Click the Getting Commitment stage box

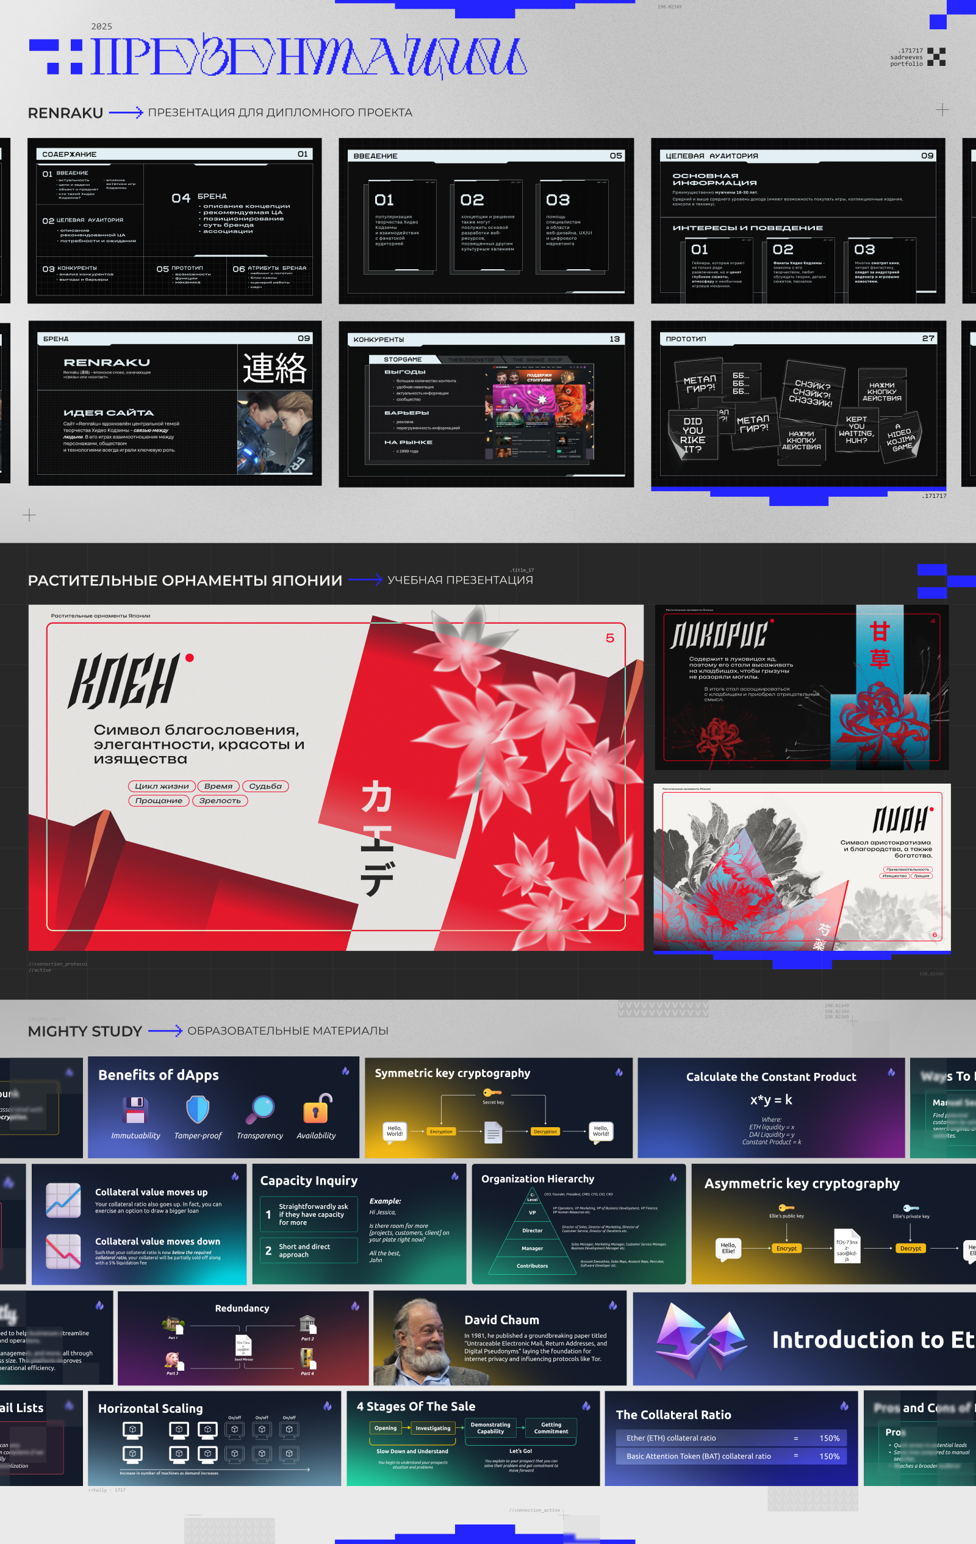(551, 1428)
